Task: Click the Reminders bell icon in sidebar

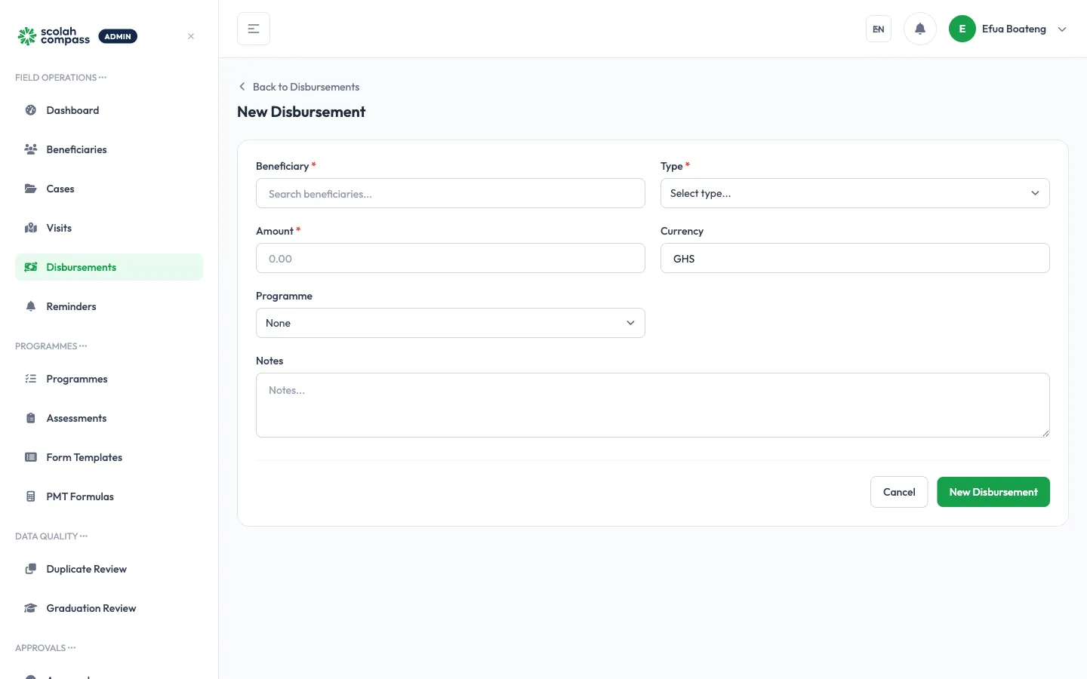Action: pyautogui.click(x=31, y=306)
